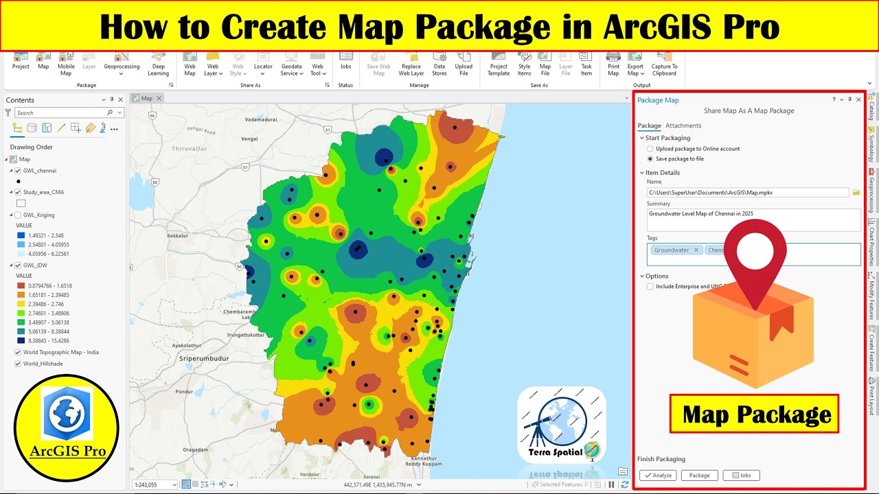Toggle GWL_IDW layer checkbox
Screen dimensions: 879x494
[18, 265]
